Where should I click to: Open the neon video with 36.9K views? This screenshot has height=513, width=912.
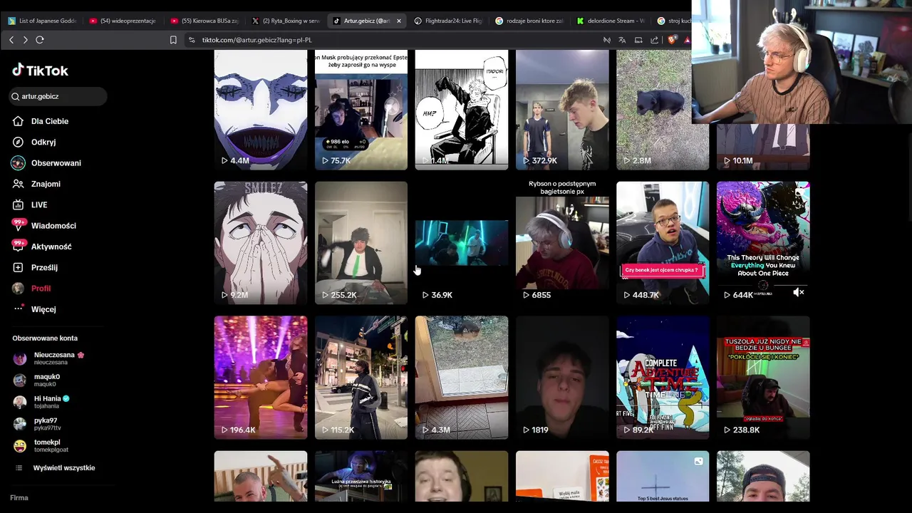[462, 243]
